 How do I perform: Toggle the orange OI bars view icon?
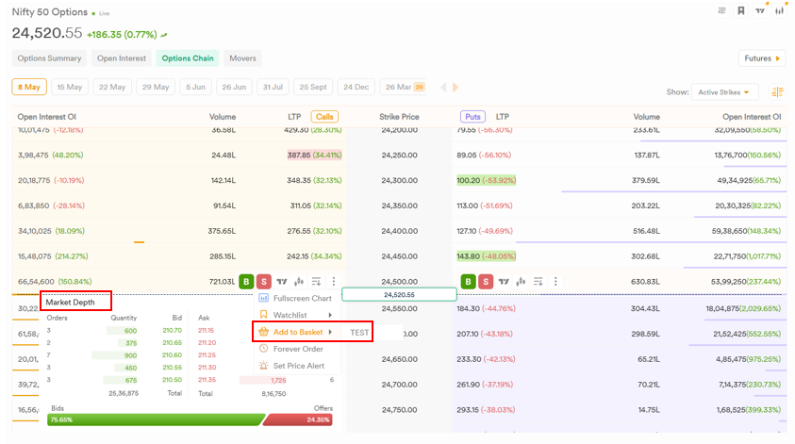777,91
